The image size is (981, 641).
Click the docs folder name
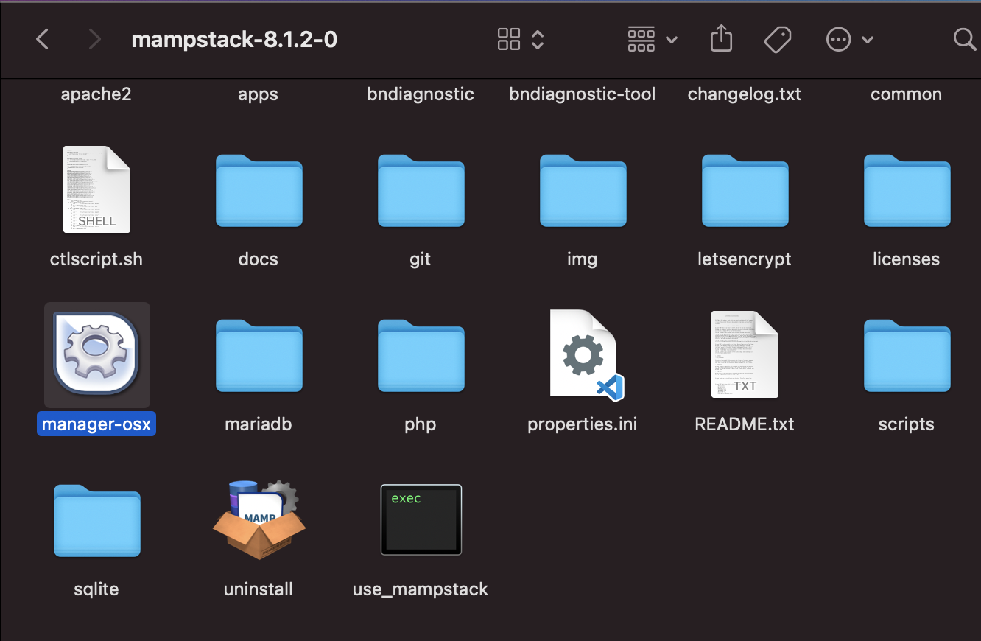[x=259, y=259]
